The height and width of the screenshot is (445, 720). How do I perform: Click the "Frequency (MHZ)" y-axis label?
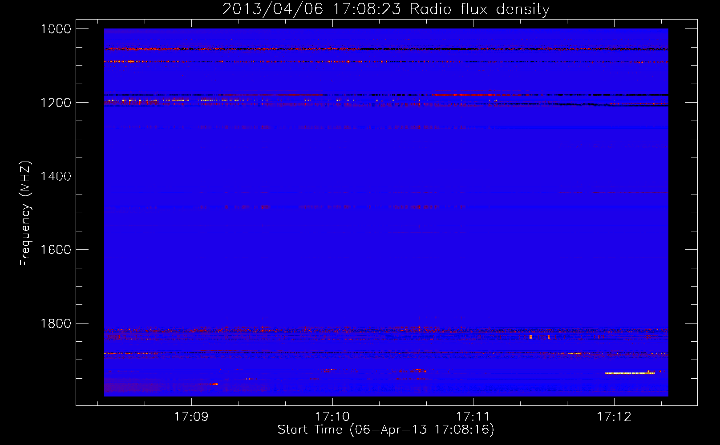25,214
